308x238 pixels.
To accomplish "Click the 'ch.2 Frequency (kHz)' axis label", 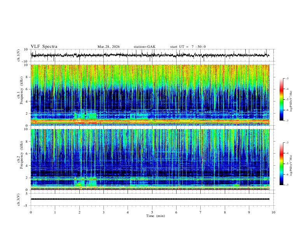I will click(20, 155).
